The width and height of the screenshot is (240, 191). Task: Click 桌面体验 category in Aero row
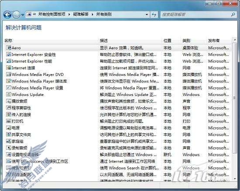[x=190, y=48]
